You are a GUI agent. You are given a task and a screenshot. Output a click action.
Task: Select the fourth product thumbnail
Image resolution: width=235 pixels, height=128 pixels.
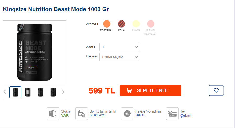53,92
